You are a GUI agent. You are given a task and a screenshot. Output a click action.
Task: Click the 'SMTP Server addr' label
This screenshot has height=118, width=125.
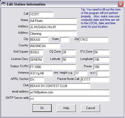[17, 98]
